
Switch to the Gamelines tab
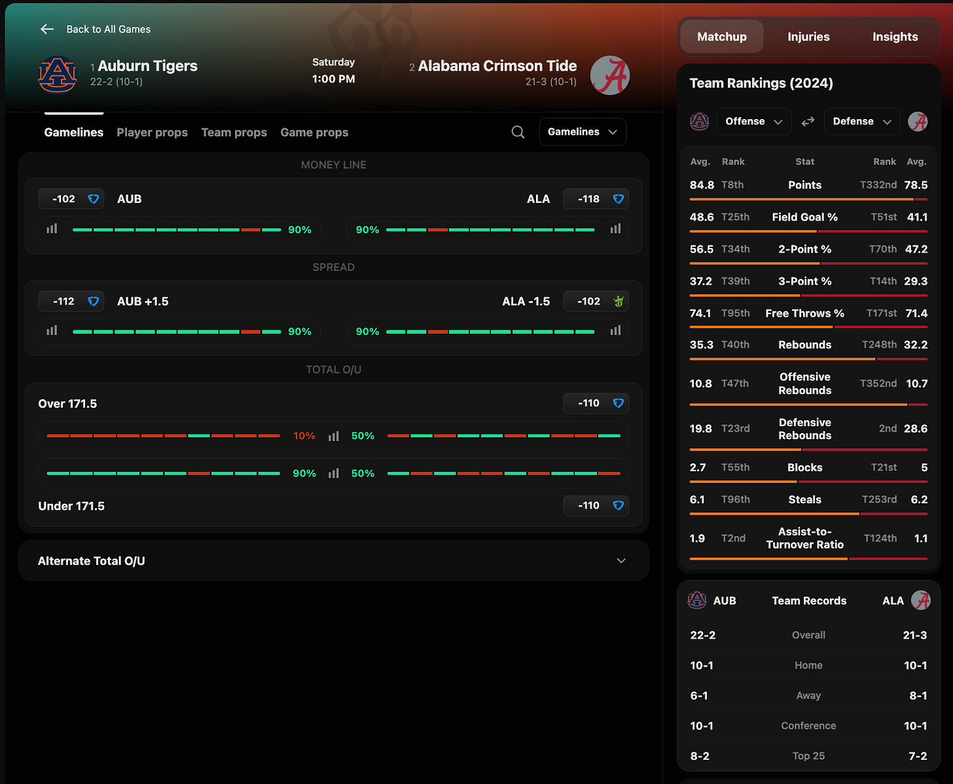[x=74, y=132]
